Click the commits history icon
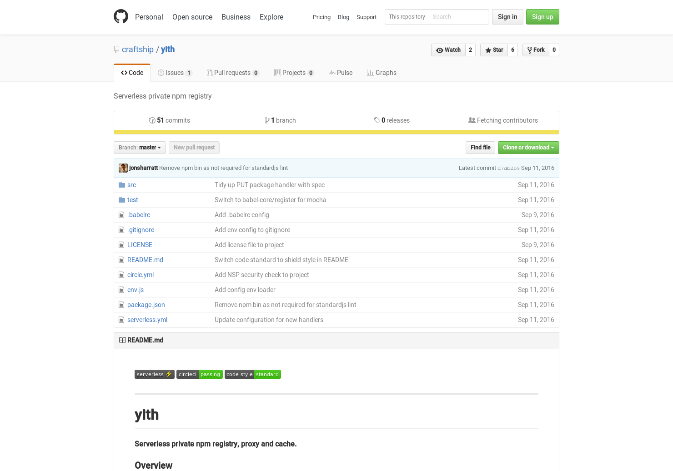 click(x=152, y=120)
